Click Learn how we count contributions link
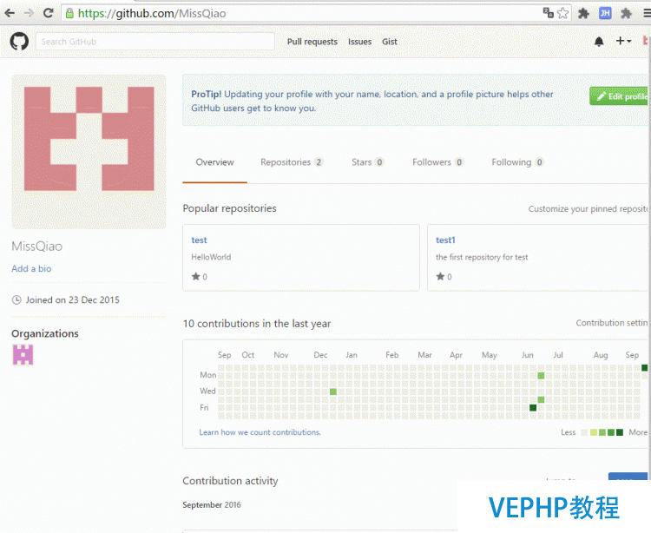The width and height of the screenshot is (651, 533). pyautogui.click(x=260, y=432)
